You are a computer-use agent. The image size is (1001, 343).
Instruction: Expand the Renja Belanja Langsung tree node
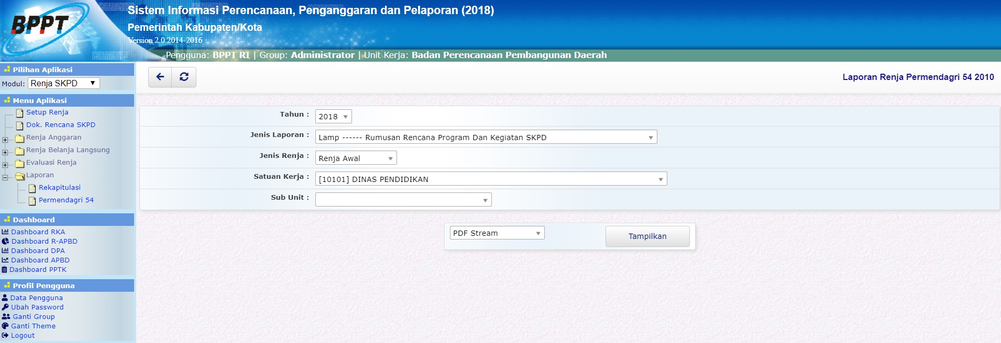pos(5,152)
